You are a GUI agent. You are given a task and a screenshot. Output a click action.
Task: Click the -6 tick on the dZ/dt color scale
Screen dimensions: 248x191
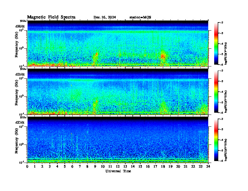coord(222,161)
